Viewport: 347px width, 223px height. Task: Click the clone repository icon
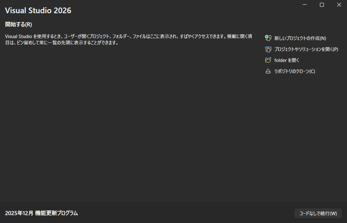[268, 71]
